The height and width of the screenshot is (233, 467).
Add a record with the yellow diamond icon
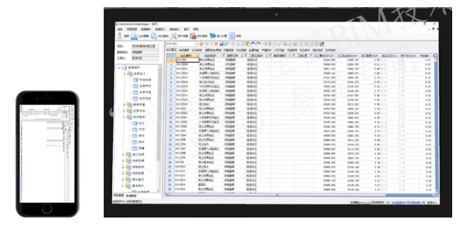pyautogui.click(x=201, y=44)
